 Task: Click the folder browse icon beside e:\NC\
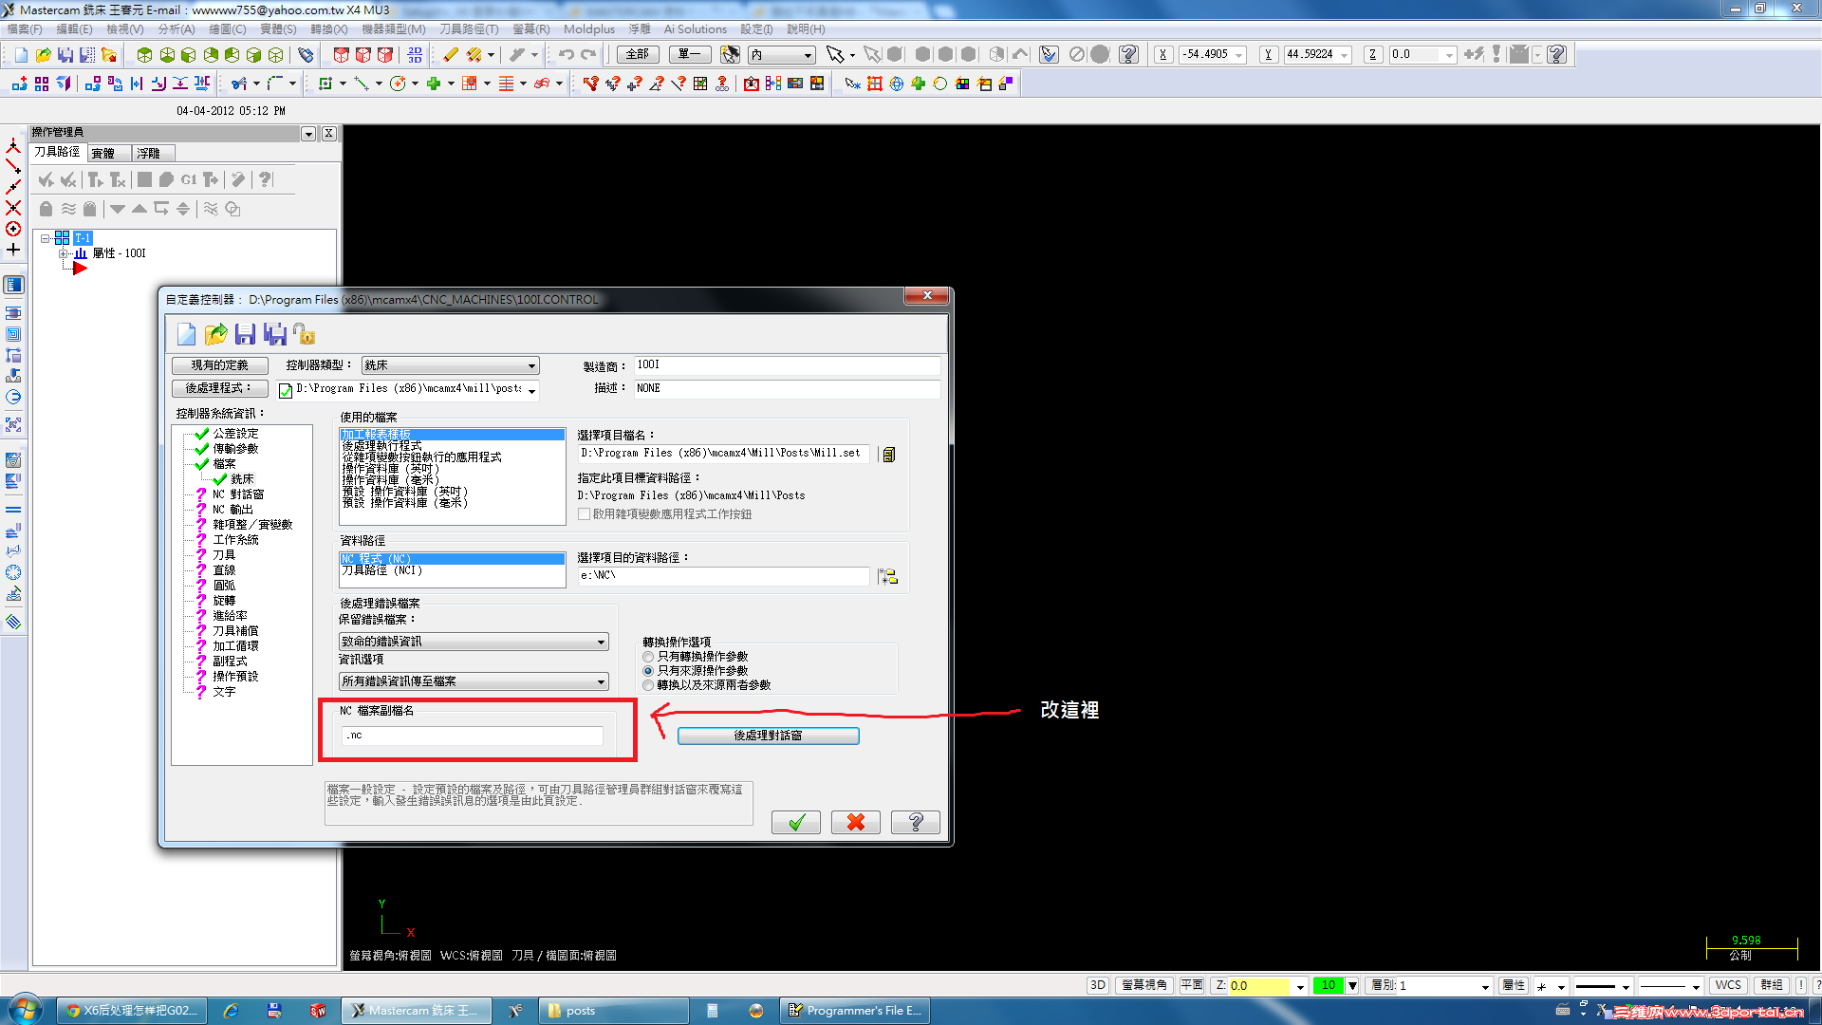point(888,576)
